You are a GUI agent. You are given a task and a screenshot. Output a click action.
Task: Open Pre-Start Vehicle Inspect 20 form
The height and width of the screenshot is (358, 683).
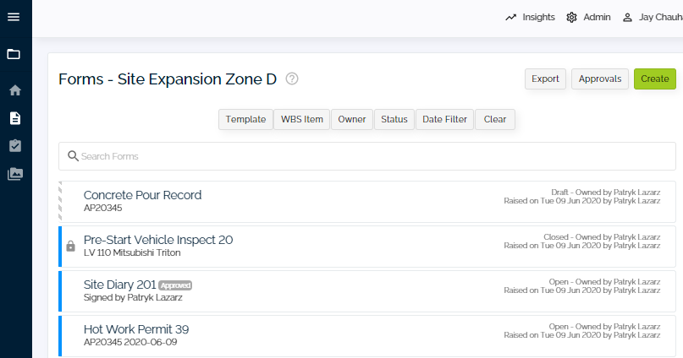click(367, 247)
